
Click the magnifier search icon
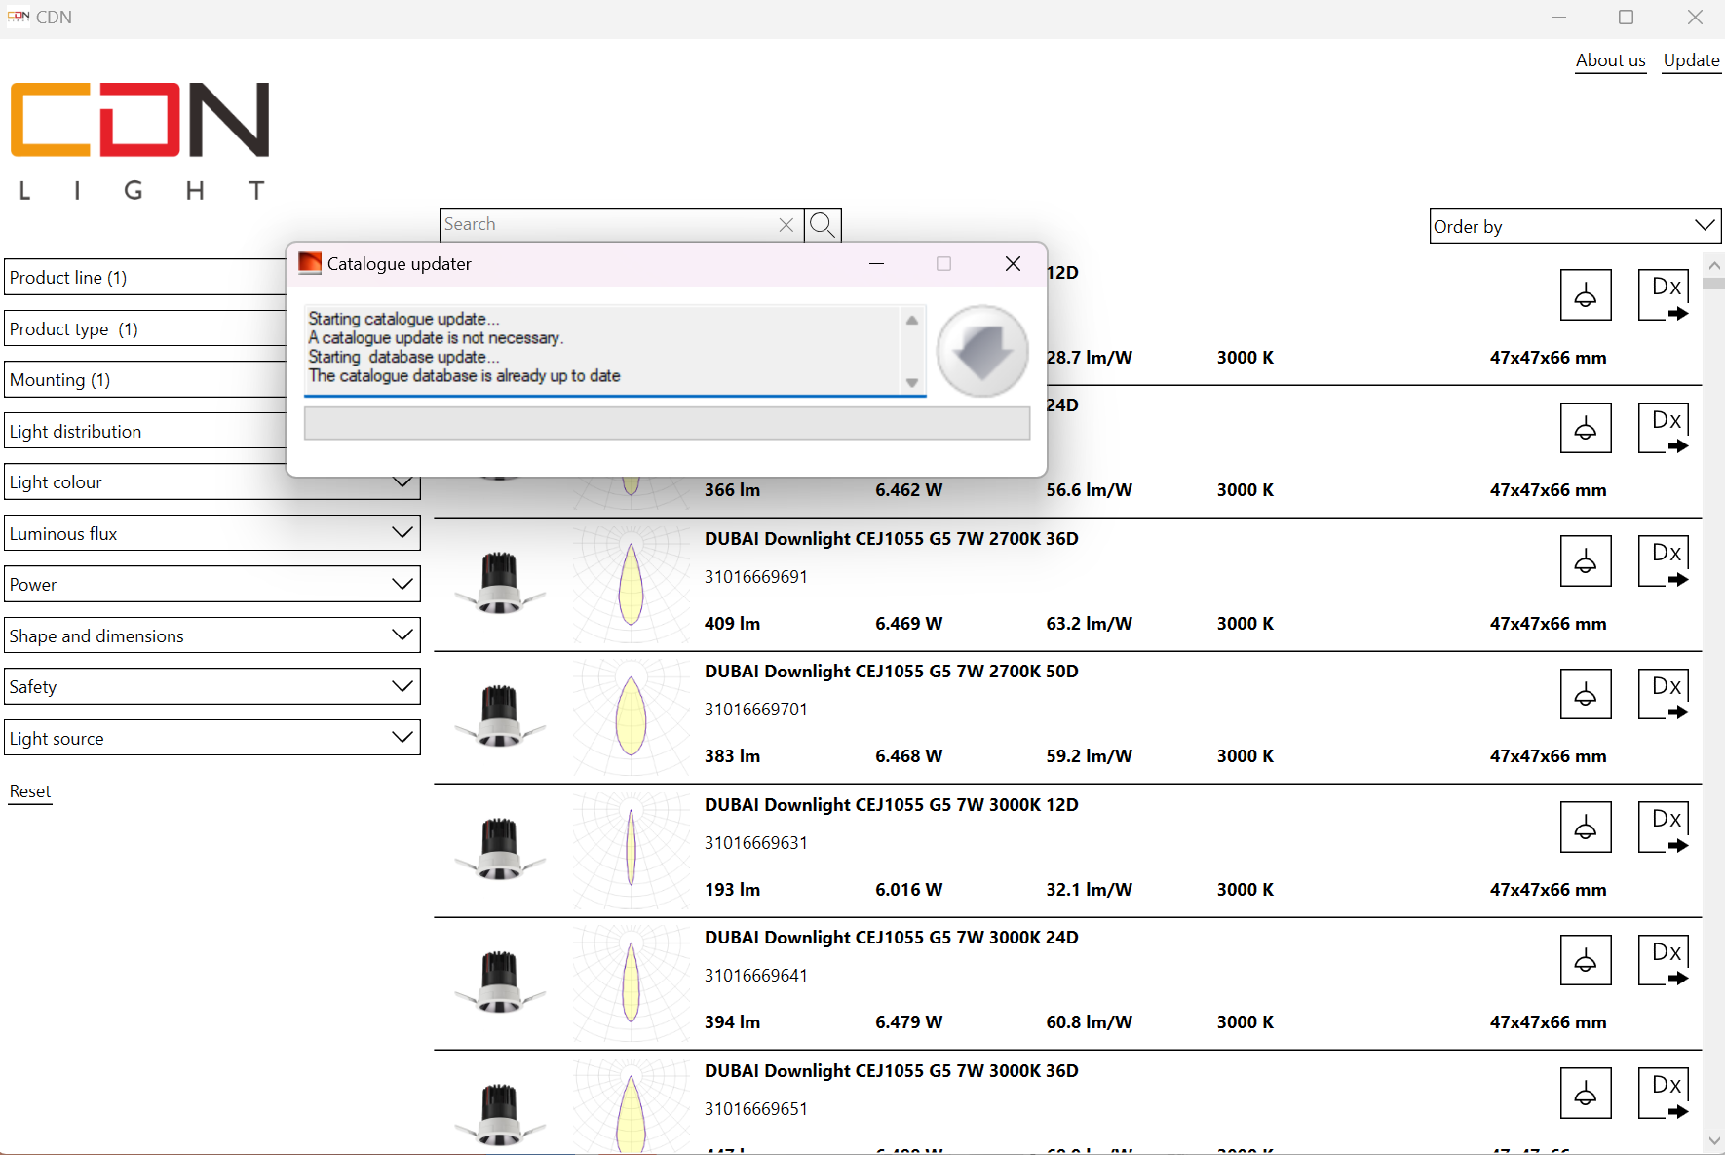(823, 225)
